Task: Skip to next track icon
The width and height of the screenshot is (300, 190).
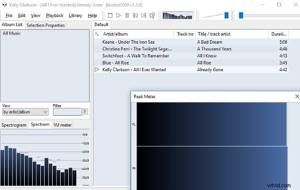Action: pyautogui.click(x=144, y=16)
